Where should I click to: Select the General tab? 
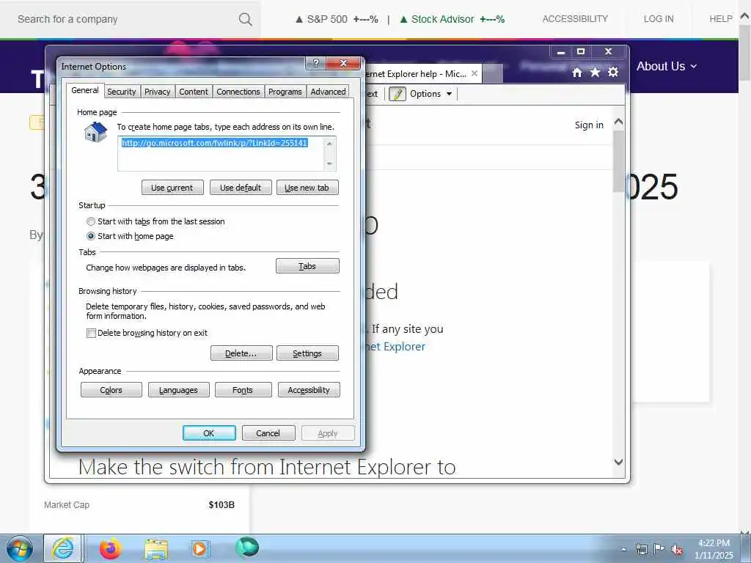(85, 90)
